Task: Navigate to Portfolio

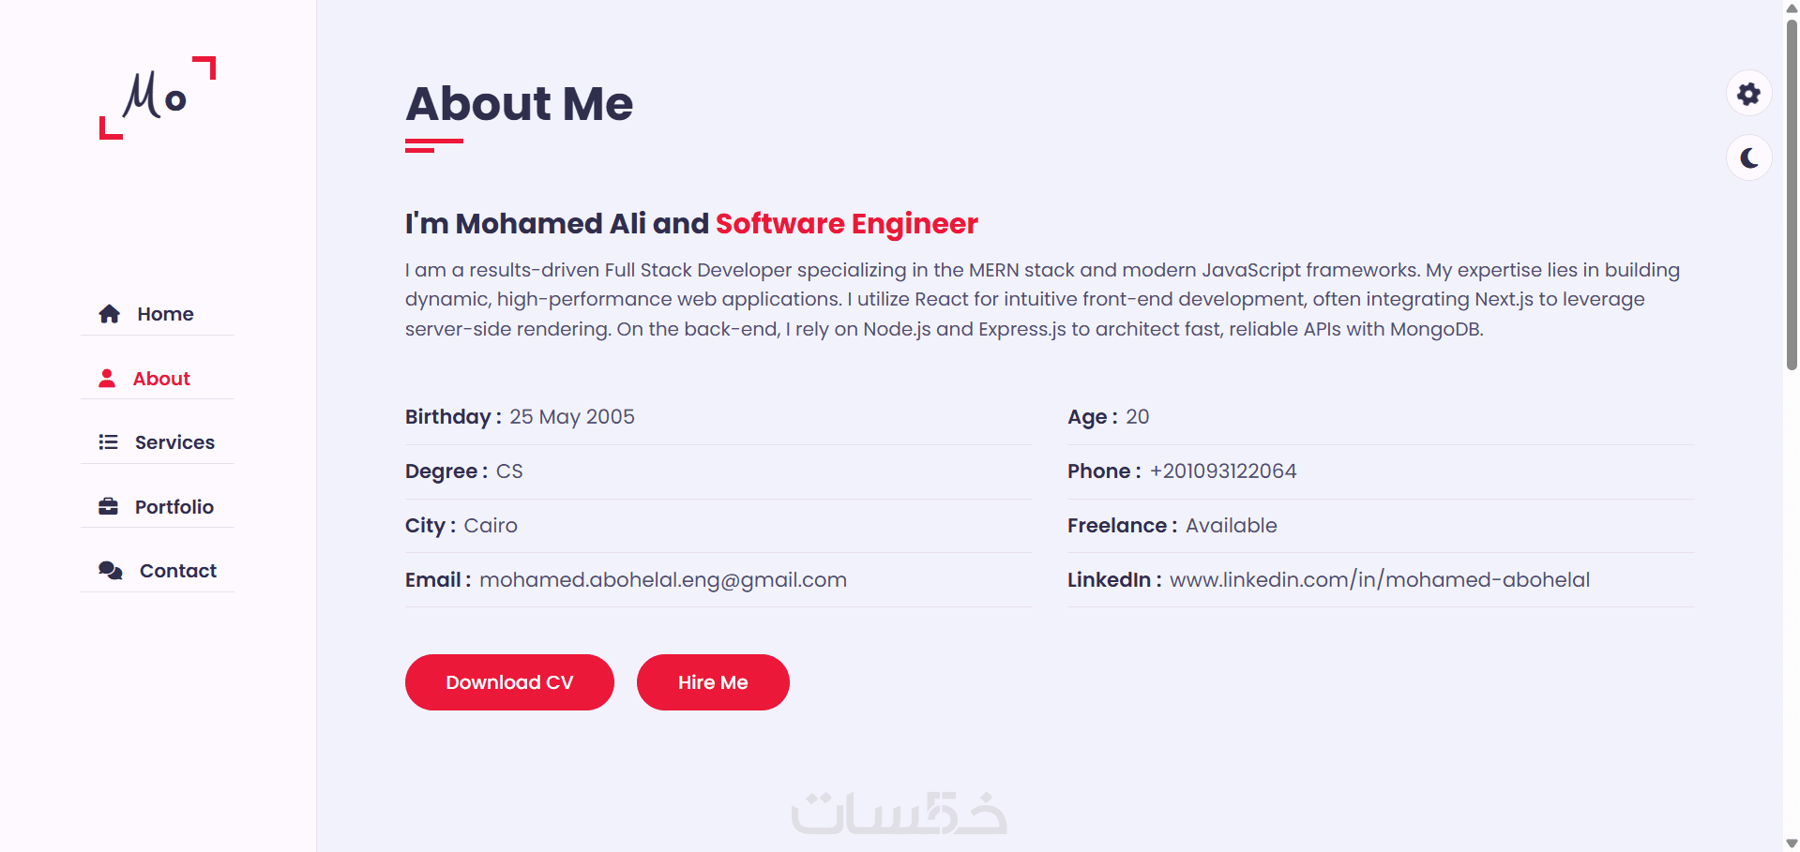Action: click(174, 507)
